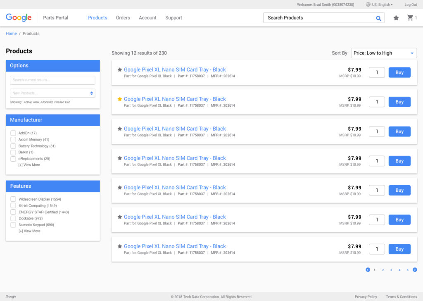Check the AddOn (17) manufacturer box

[x=13, y=133]
